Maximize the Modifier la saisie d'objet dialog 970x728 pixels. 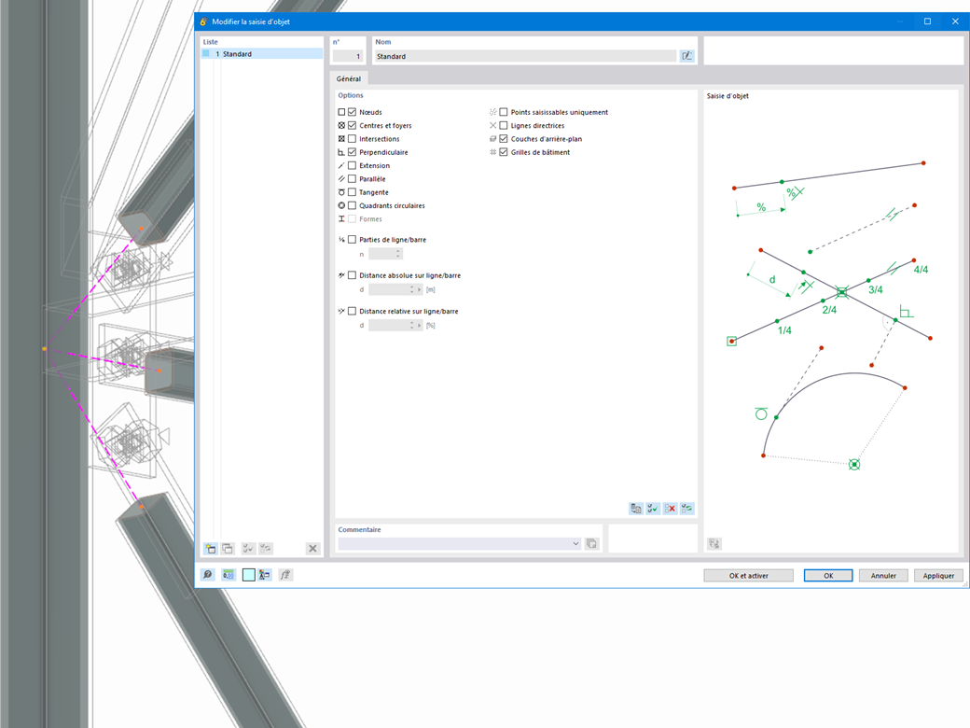[x=927, y=21]
